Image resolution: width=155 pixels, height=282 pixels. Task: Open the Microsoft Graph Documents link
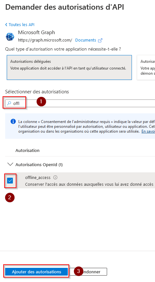pyautogui.click(x=86, y=40)
